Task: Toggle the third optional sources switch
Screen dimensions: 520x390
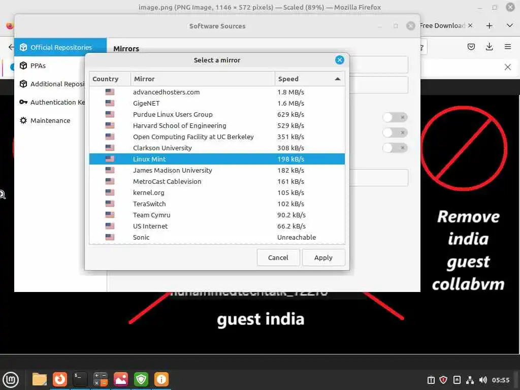Action: pos(395,148)
